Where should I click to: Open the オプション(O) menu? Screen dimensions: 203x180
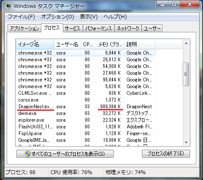(57, 17)
